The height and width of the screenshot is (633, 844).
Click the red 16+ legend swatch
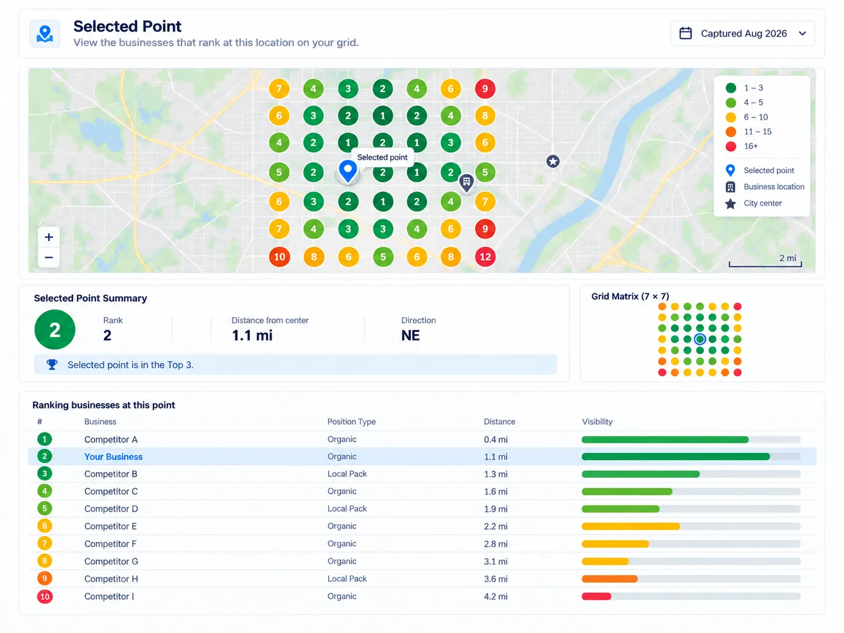731,146
